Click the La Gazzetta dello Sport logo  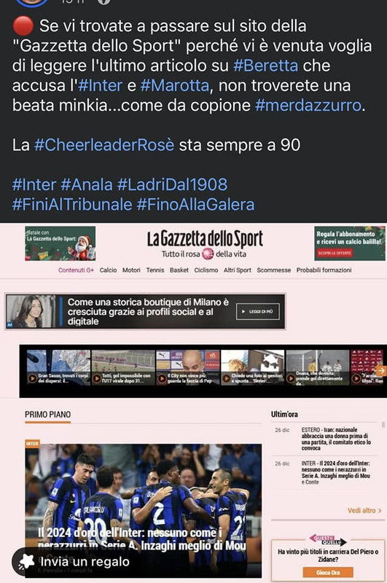point(205,239)
